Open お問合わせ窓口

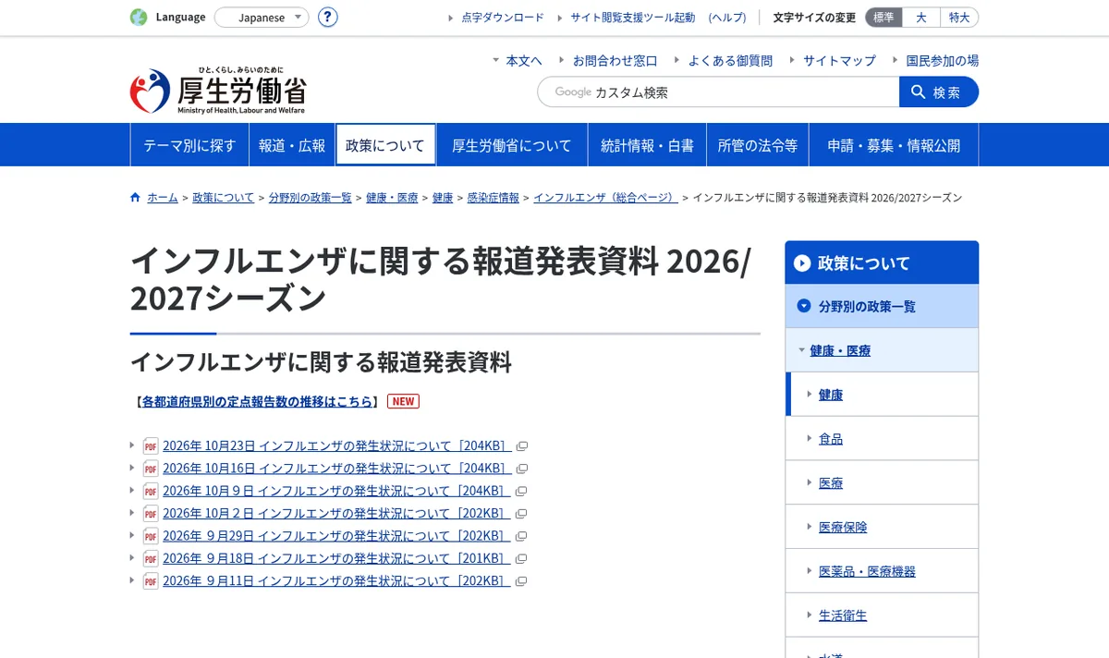(615, 60)
